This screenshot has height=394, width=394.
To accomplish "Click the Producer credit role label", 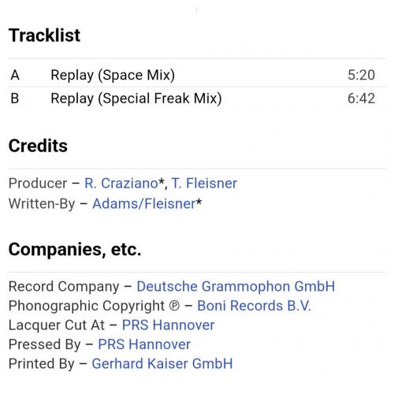I will click(38, 183).
